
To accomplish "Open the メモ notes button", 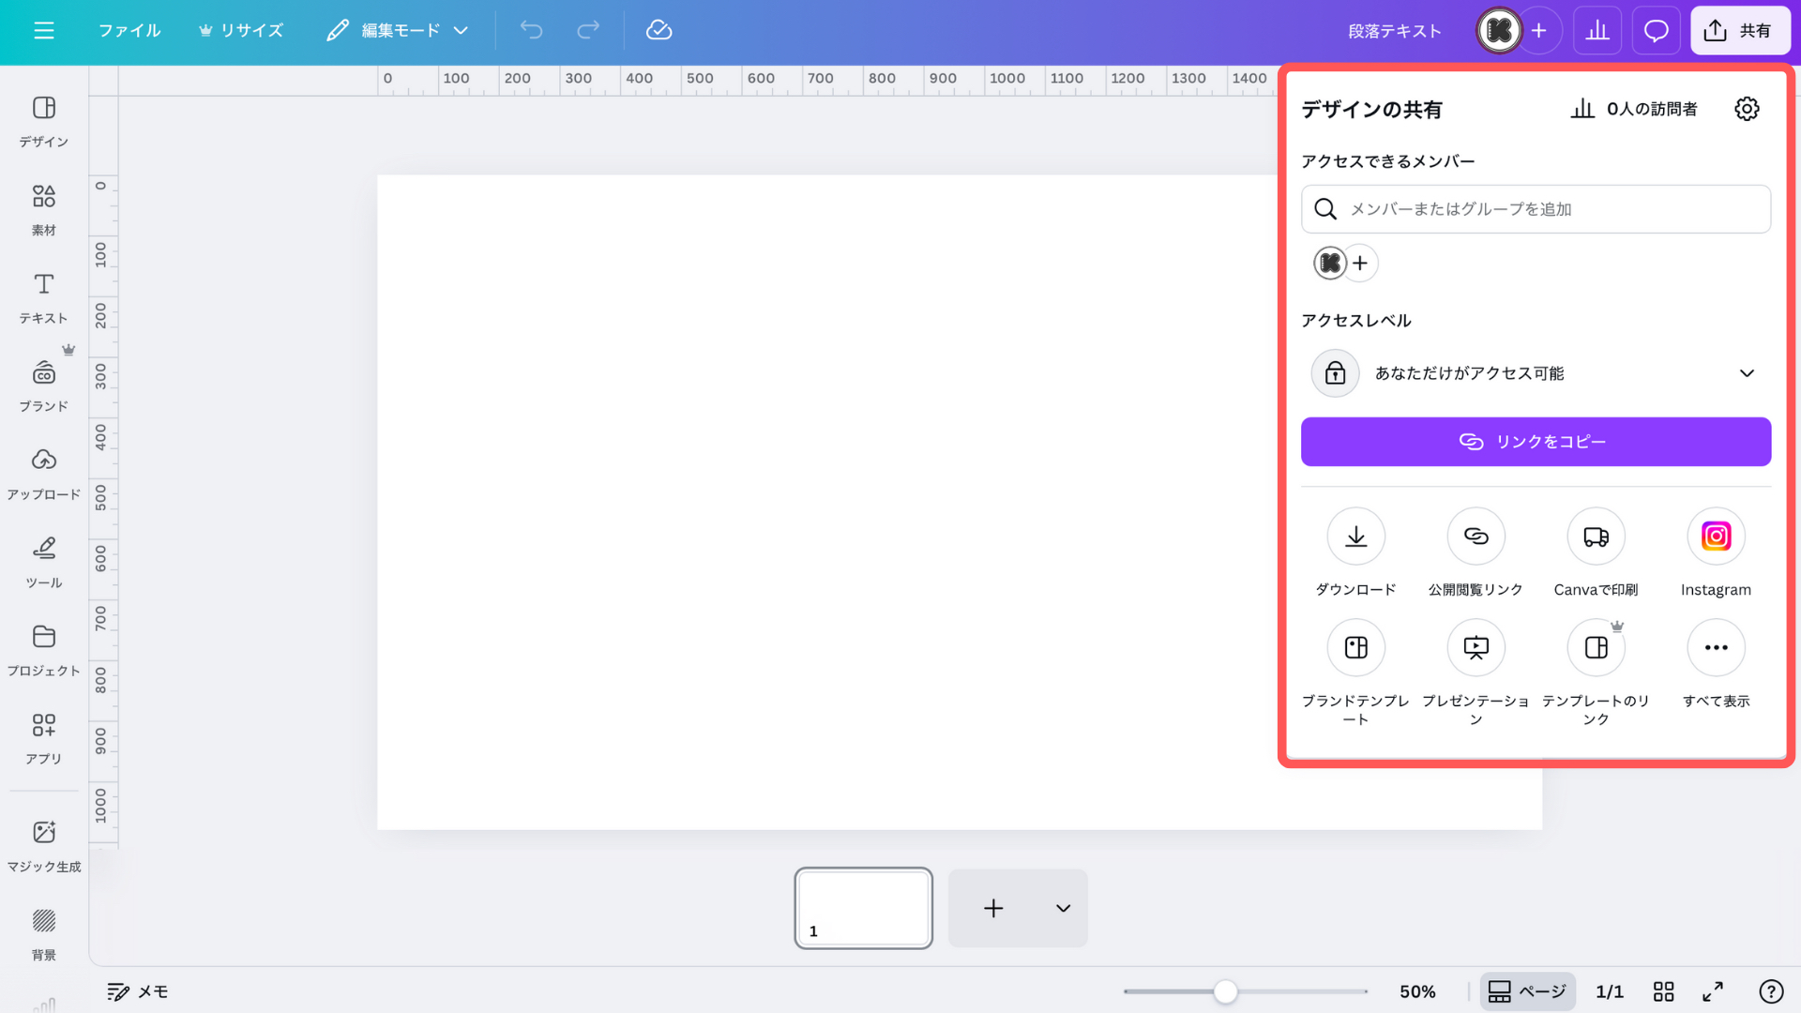I will pyautogui.click(x=137, y=991).
